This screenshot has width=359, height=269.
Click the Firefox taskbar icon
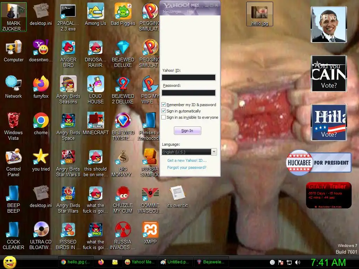pos(101,262)
